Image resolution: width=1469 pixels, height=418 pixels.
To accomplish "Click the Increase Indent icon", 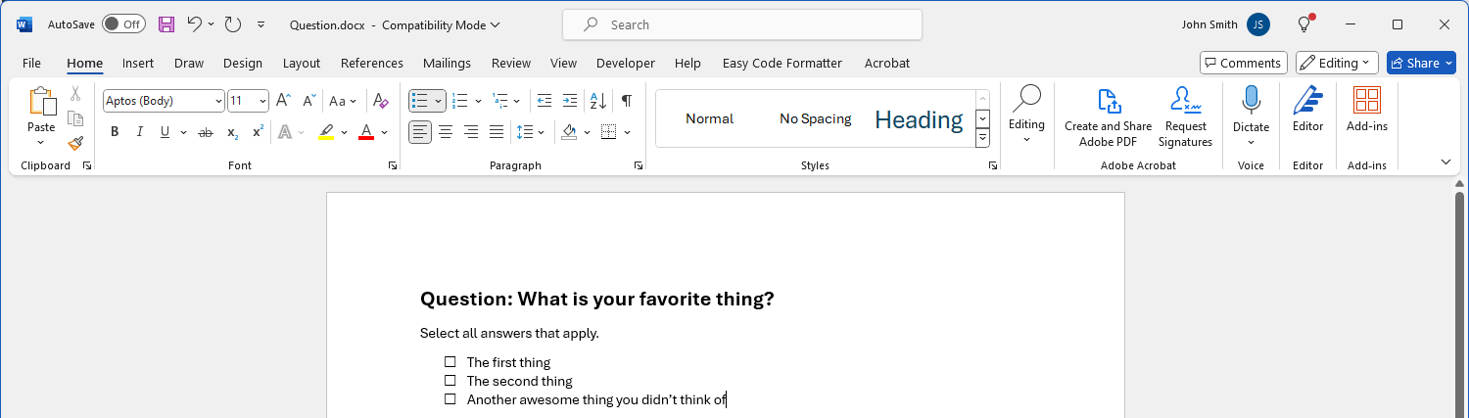I will 570,100.
